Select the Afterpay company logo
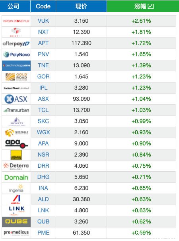The width and height of the screenshot is (179, 241). coord(16,43)
